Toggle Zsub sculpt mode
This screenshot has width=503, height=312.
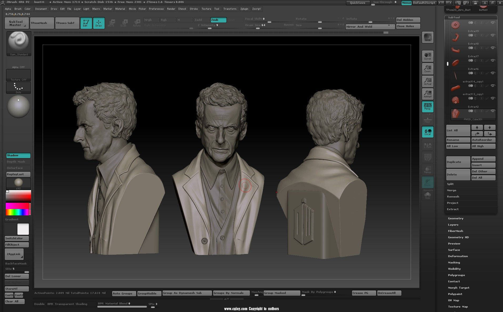click(x=218, y=20)
